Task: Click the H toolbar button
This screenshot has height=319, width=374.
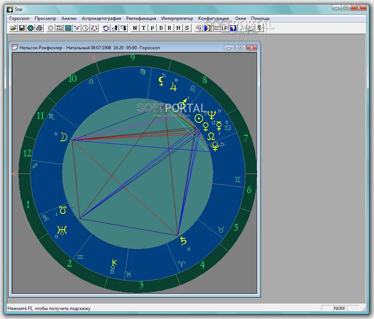Action: pyautogui.click(x=178, y=28)
